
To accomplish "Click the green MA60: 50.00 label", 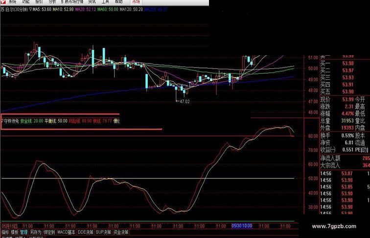I will pos(108,9).
